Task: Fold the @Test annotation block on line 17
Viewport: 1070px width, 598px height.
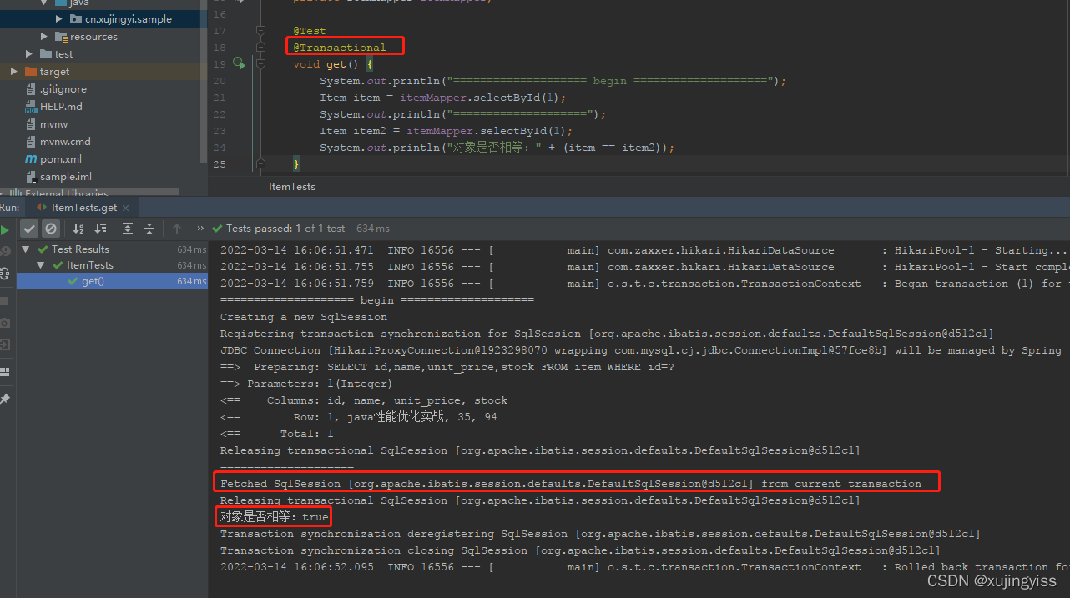Action: click(260, 31)
